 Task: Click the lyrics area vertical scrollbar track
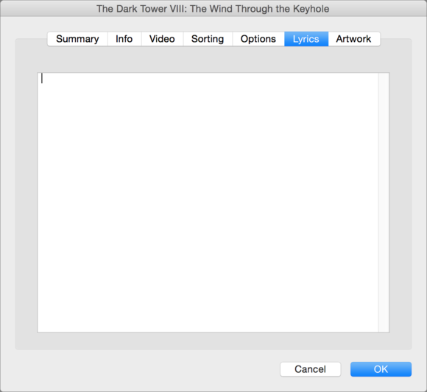click(x=384, y=202)
